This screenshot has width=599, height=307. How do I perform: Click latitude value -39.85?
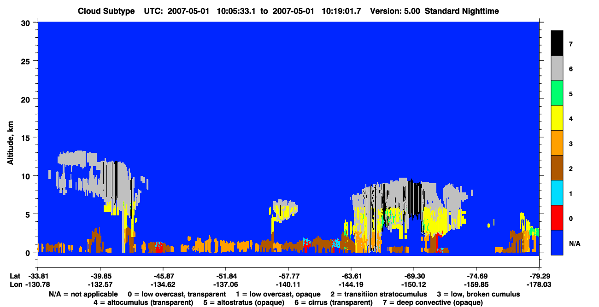click(100, 276)
